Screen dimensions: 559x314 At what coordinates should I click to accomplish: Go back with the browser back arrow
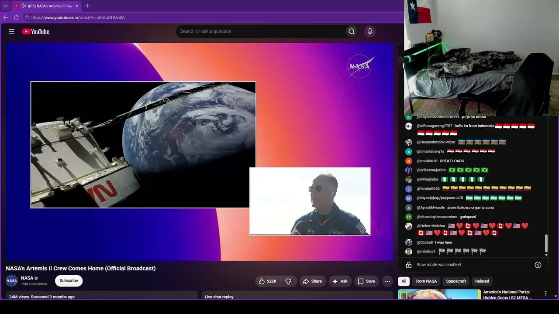point(6,17)
